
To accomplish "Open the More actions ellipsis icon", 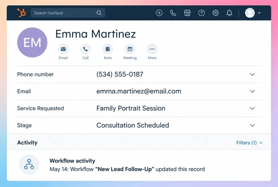I will 152,49.
